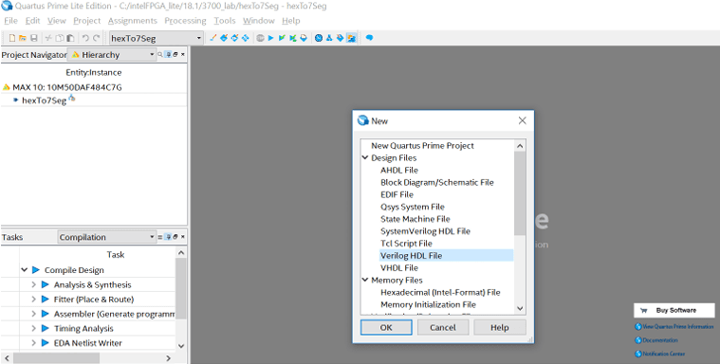Open the Documentation link

(656, 340)
